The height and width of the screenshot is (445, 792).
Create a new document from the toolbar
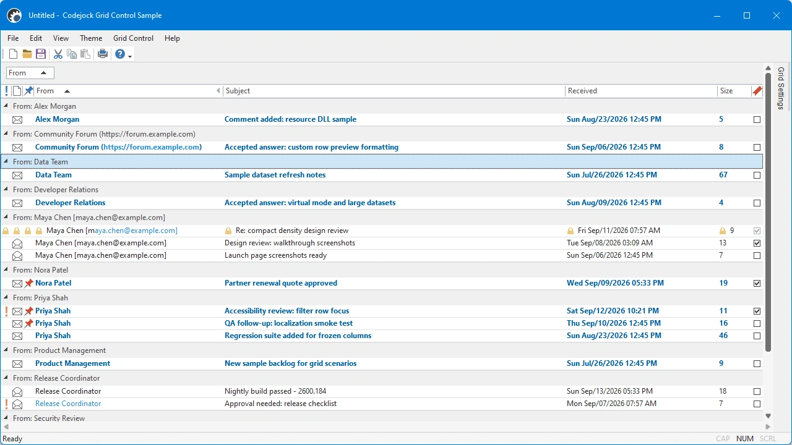click(13, 54)
